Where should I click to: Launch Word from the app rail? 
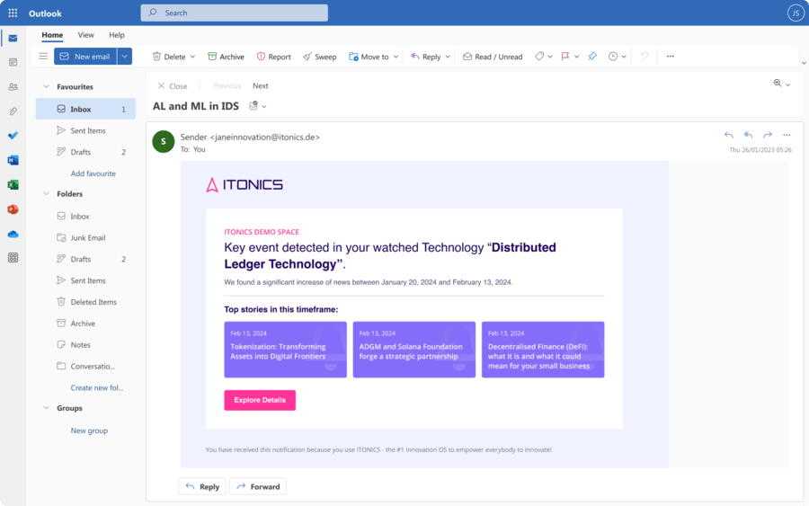click(13, 160)
